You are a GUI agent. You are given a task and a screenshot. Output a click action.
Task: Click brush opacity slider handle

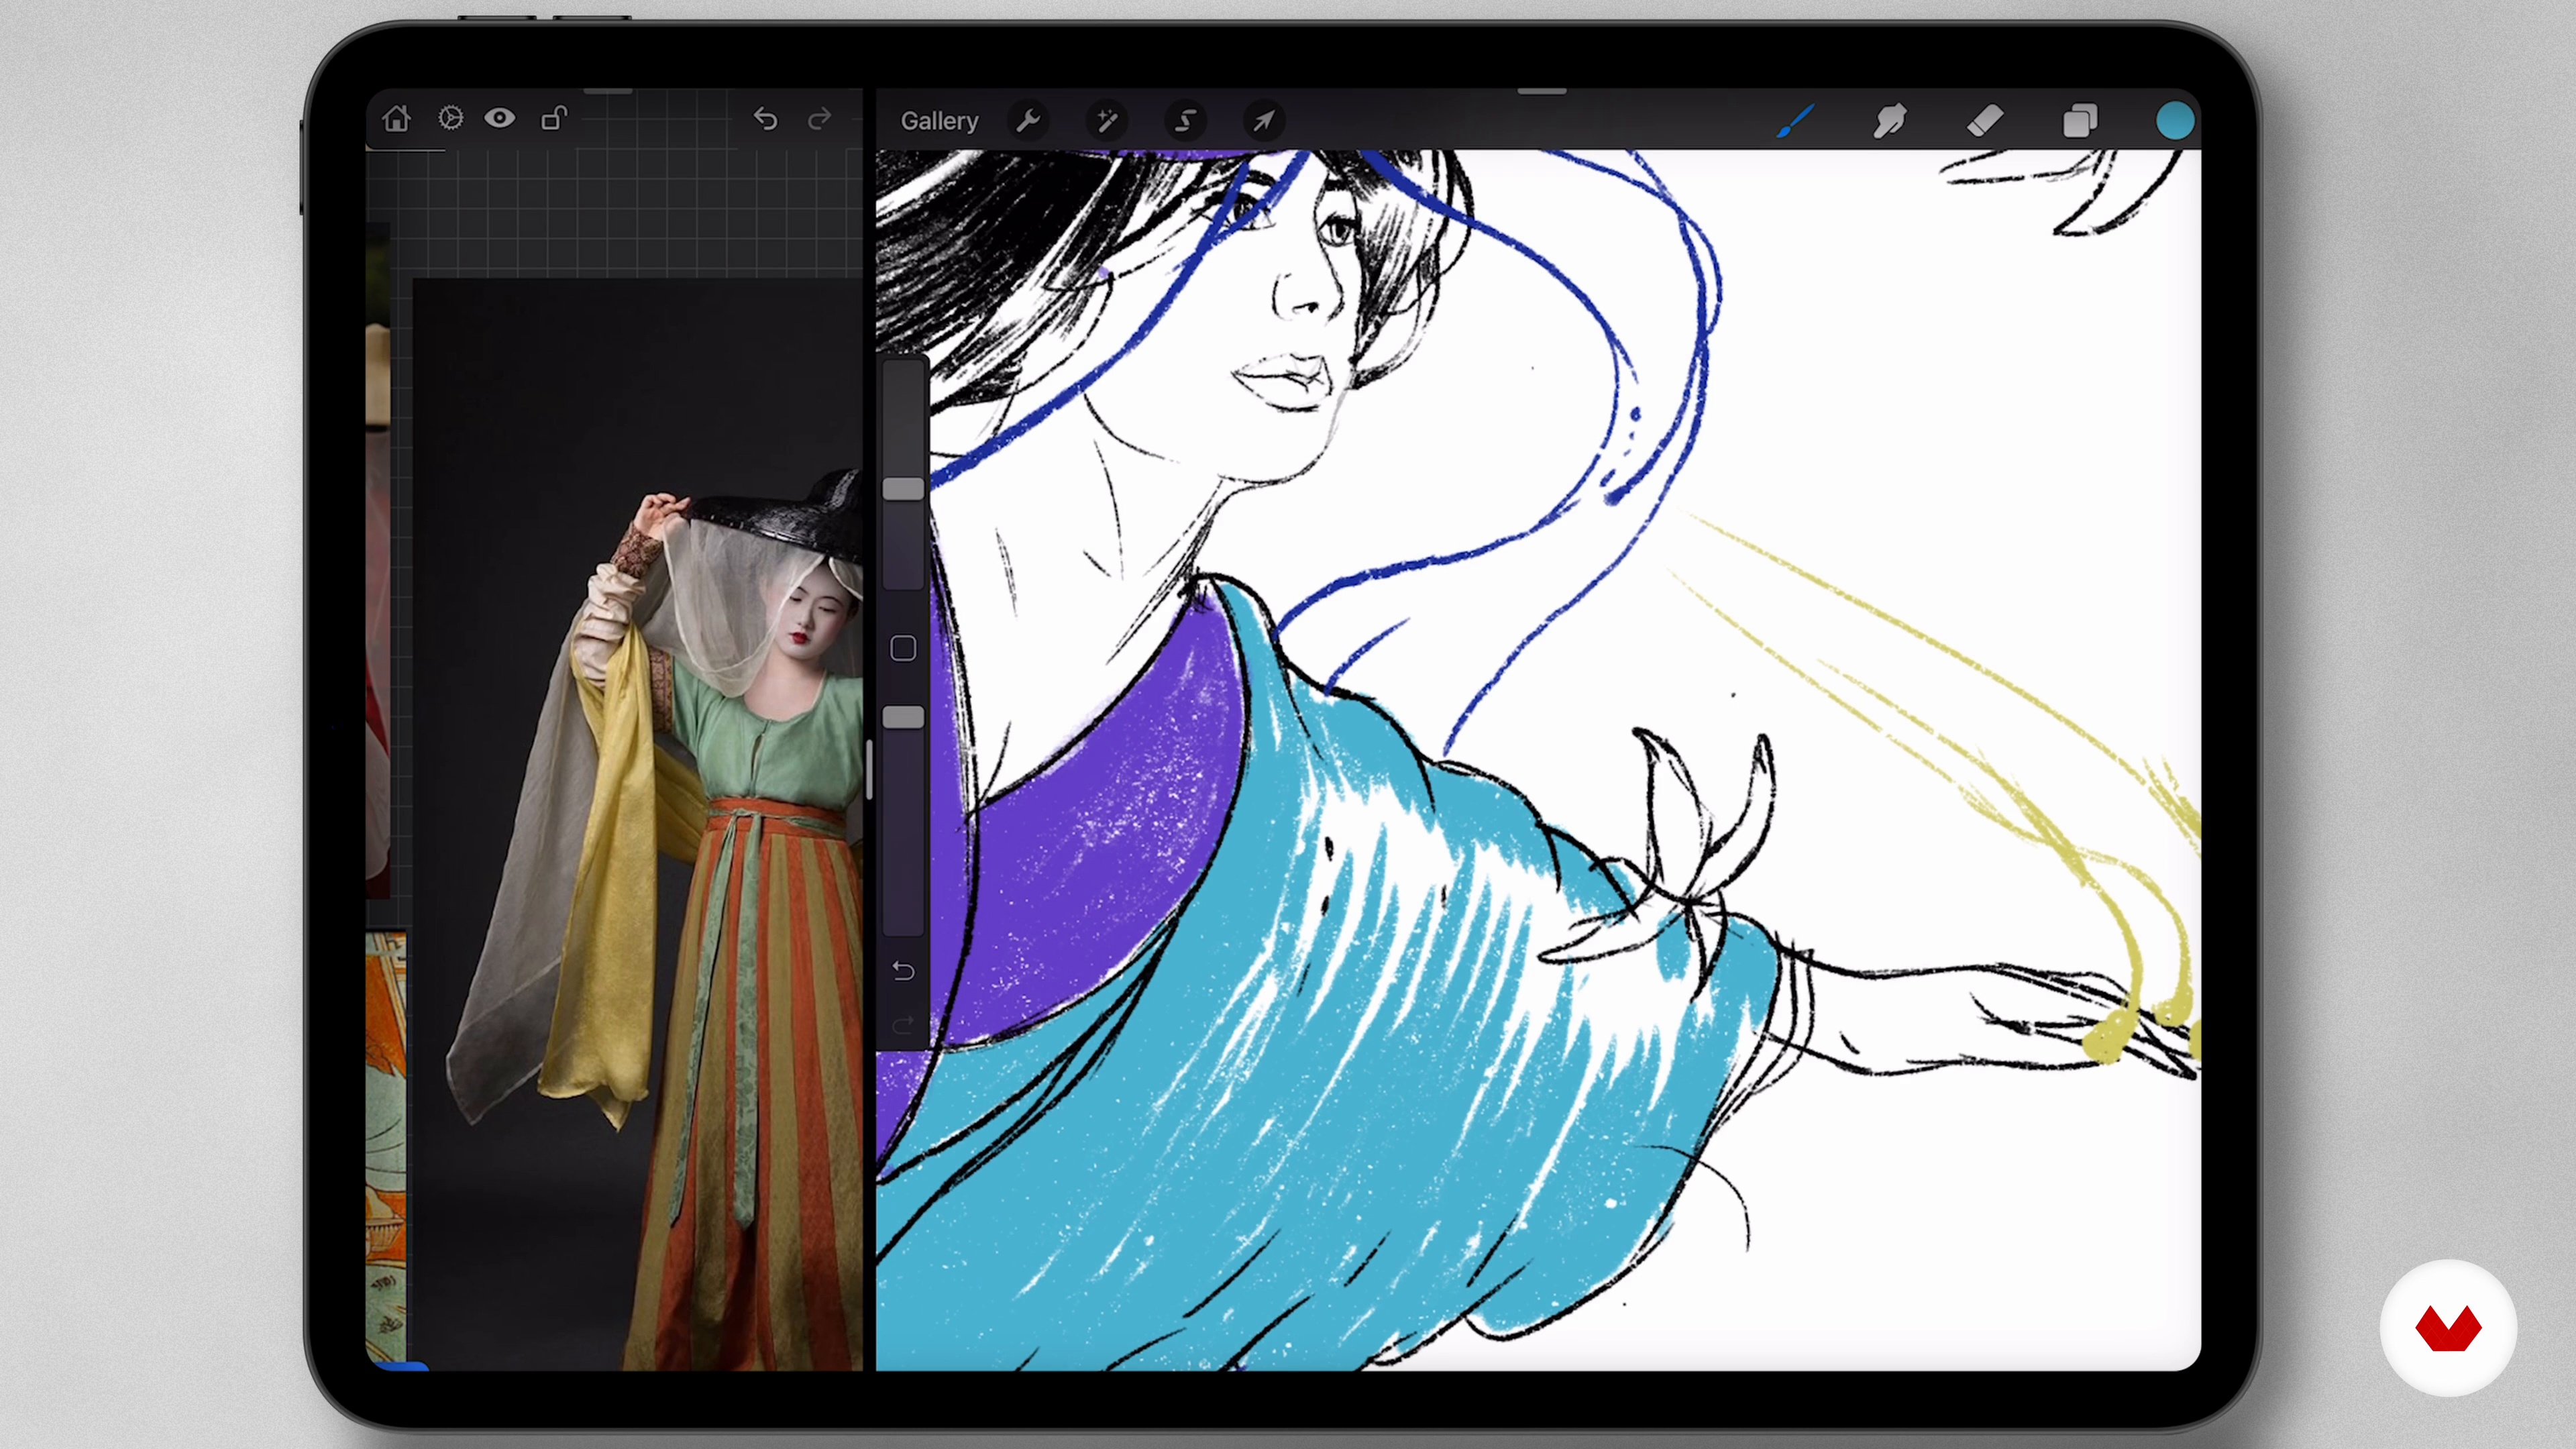[x=903, y=717]
